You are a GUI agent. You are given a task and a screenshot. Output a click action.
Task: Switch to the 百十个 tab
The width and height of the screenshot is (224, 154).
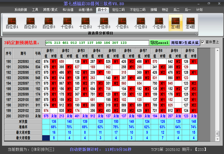coord(102,10)
